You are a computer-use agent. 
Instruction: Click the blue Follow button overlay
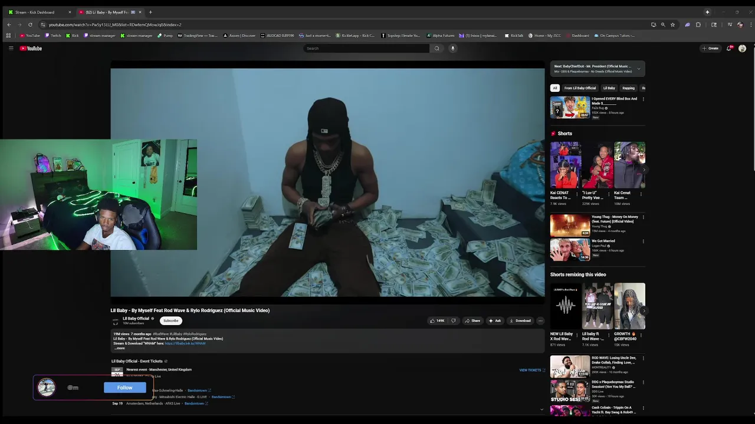(x=124, y=387)
